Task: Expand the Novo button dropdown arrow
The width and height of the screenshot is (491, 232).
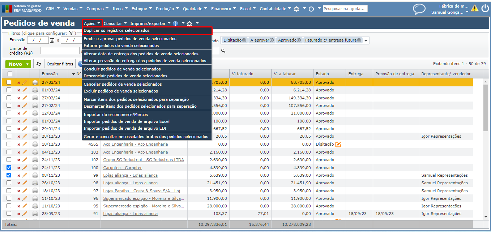Action: coord(27,64)
